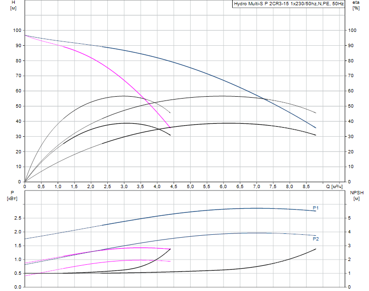This screenshot has height=291, width=369.
Task: Click the eta [%] efficiency axis label
Action: 356,5
